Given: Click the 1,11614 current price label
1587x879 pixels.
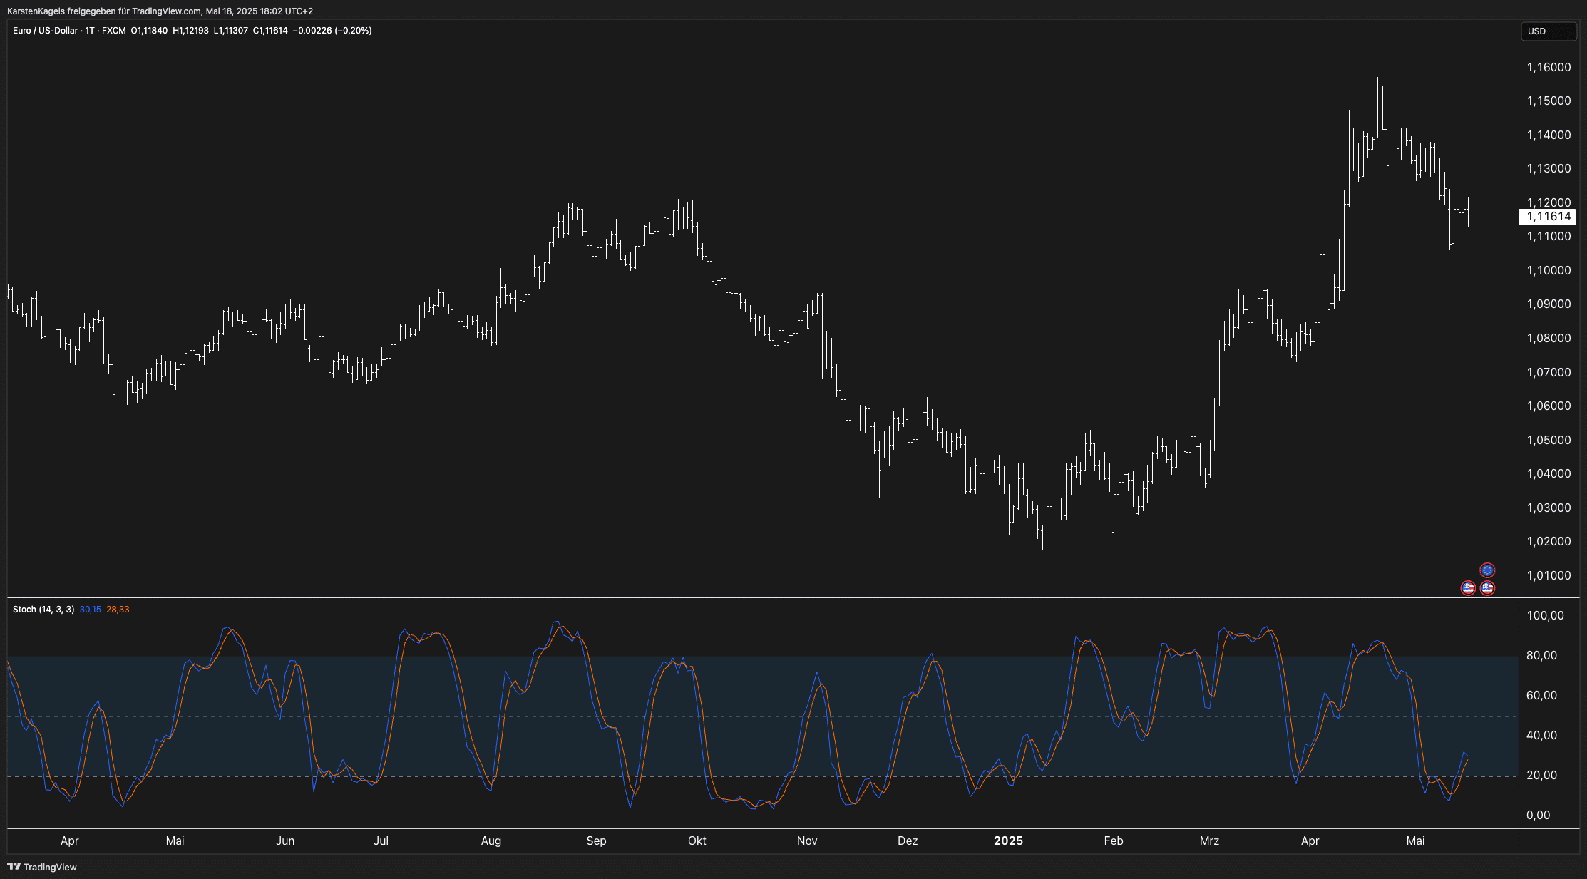Looking at the screenshot, I should (1548, 217).
